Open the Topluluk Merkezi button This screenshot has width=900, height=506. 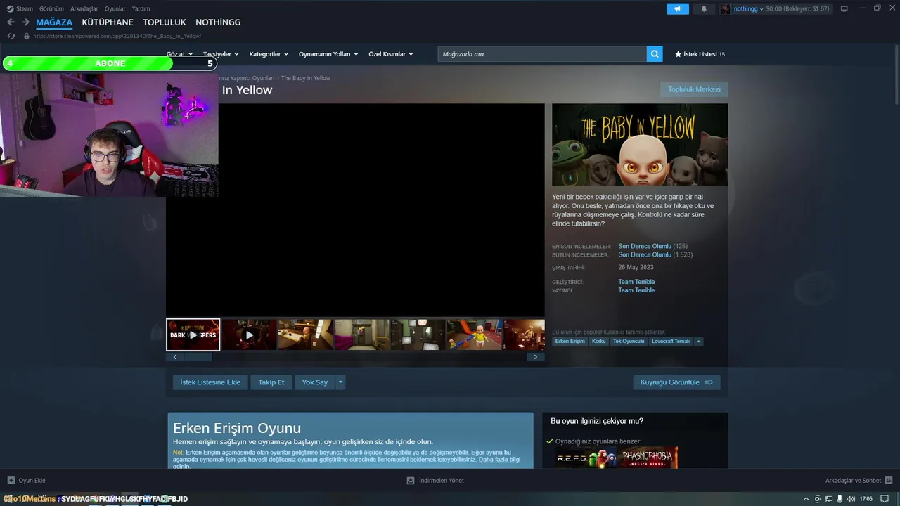click(694, 89)
